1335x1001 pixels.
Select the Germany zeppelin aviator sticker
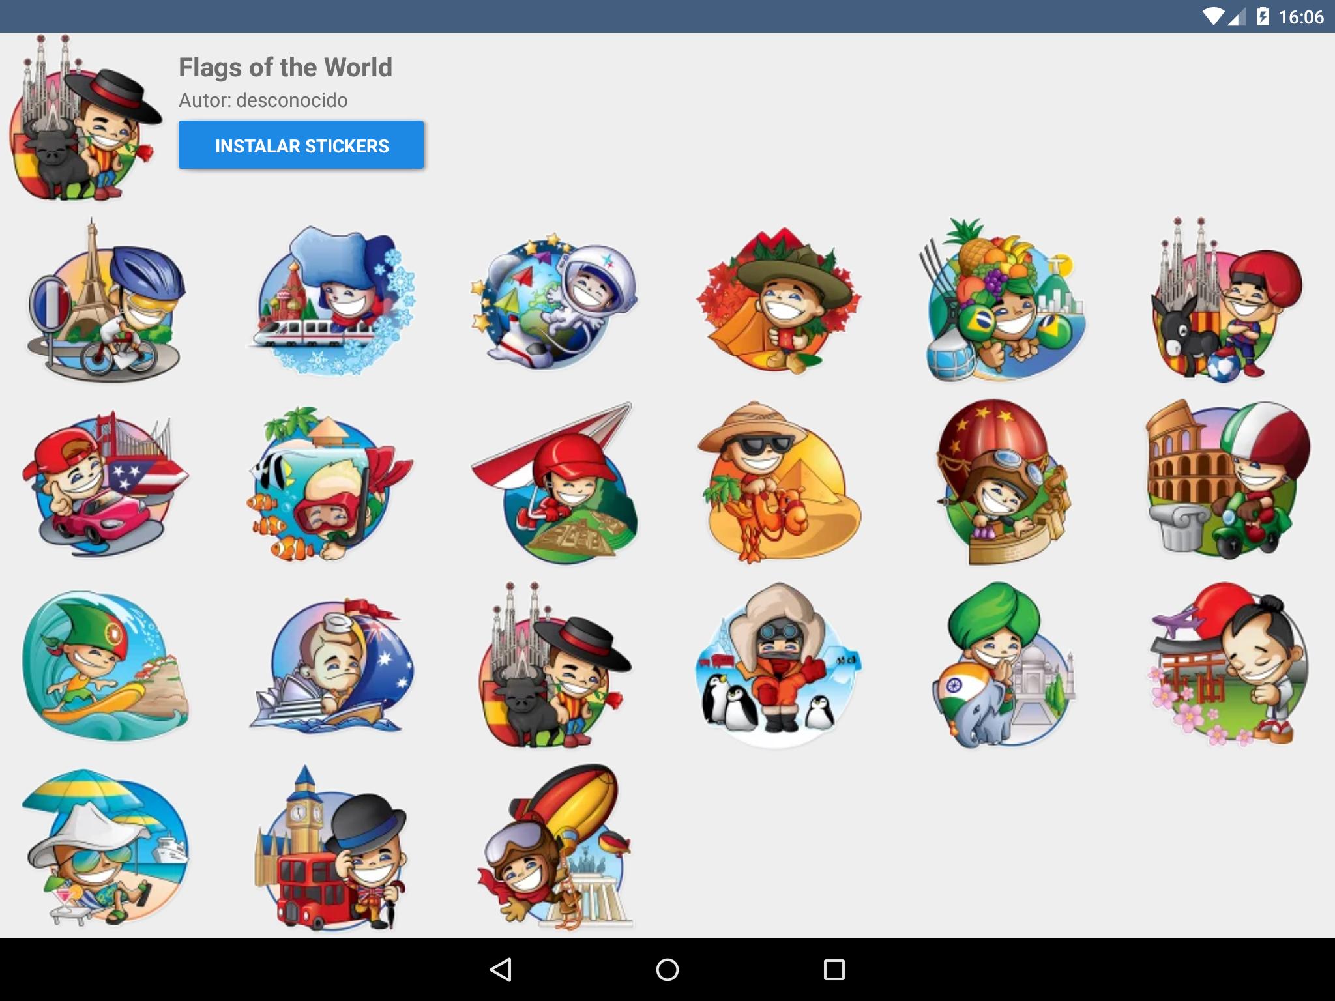554,847
